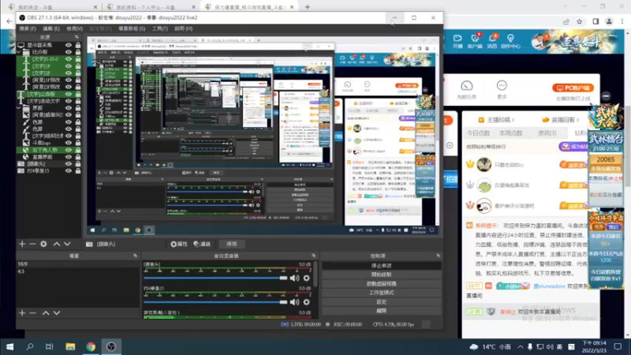Screen dimensions: 631x355
Task: Open the 編輯(E) menu in OBS
Action: click(x=51, y=28)
